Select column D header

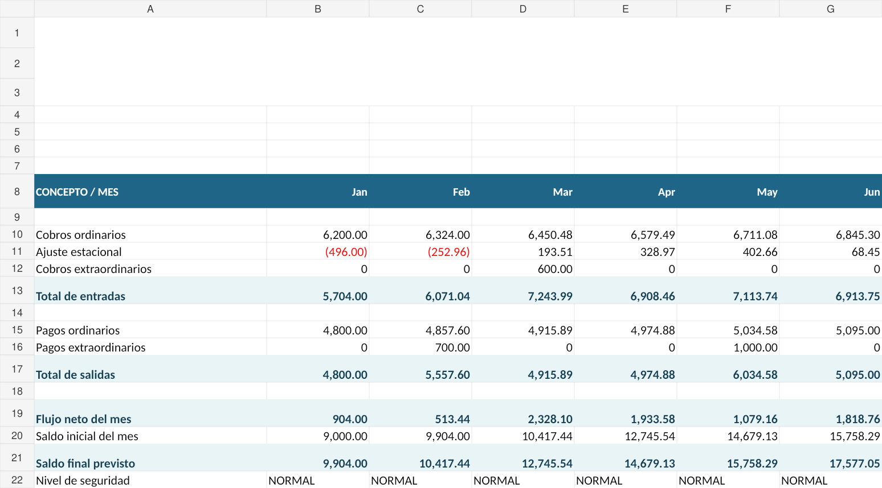tap(523, 9)
